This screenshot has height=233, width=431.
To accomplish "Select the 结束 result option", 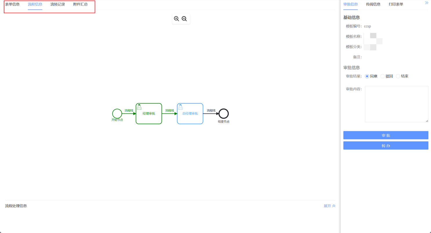I will 398,76.
